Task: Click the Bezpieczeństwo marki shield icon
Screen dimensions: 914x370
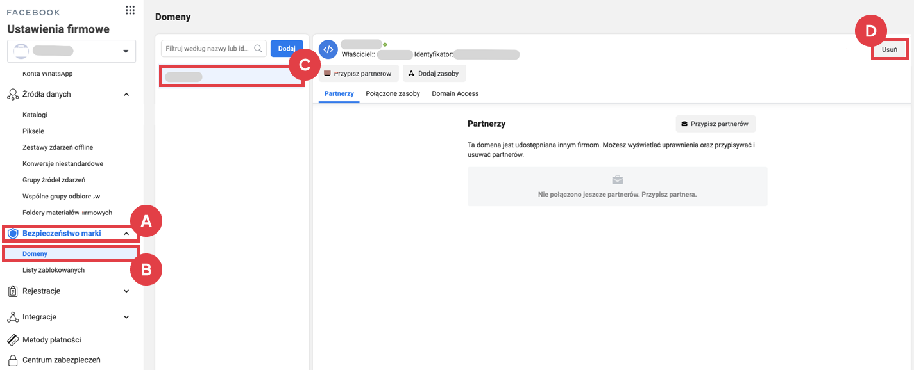Action: (13, 234)
